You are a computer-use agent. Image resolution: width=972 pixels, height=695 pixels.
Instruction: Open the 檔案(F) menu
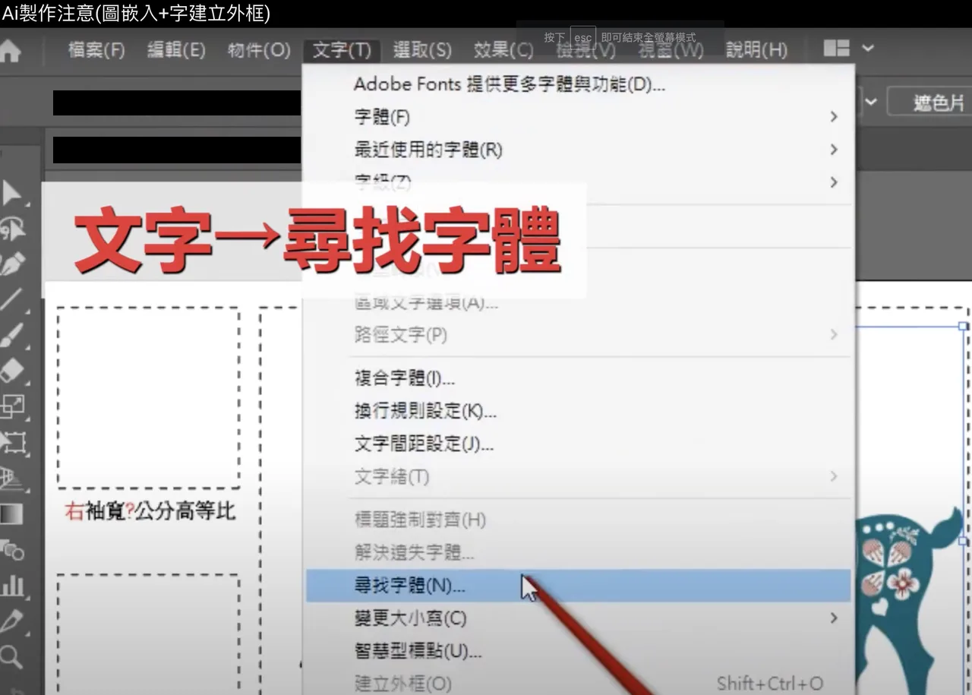96,50
